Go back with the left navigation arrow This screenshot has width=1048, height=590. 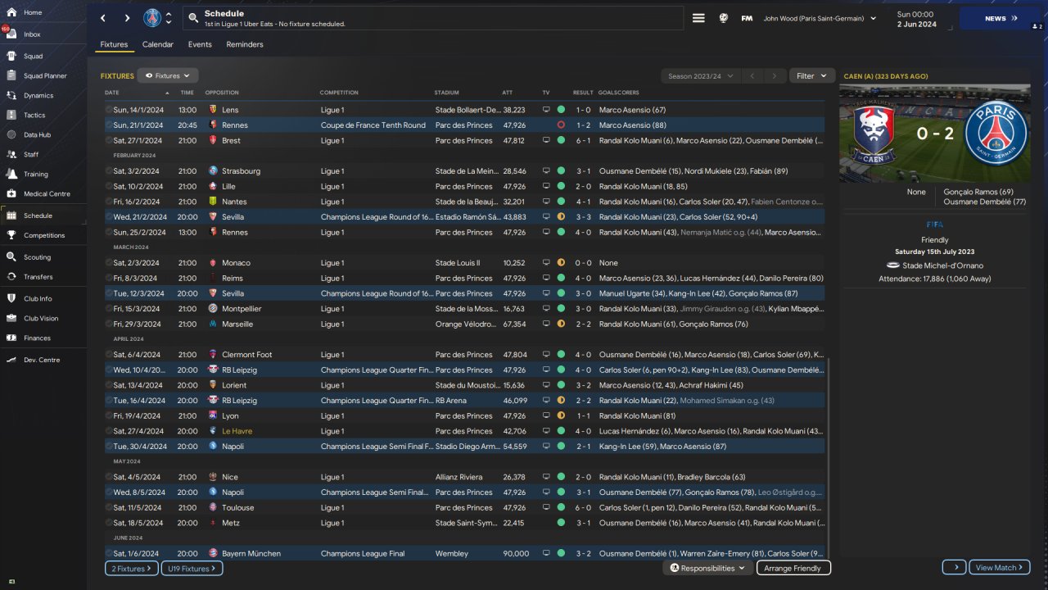[x=103, y=18]
